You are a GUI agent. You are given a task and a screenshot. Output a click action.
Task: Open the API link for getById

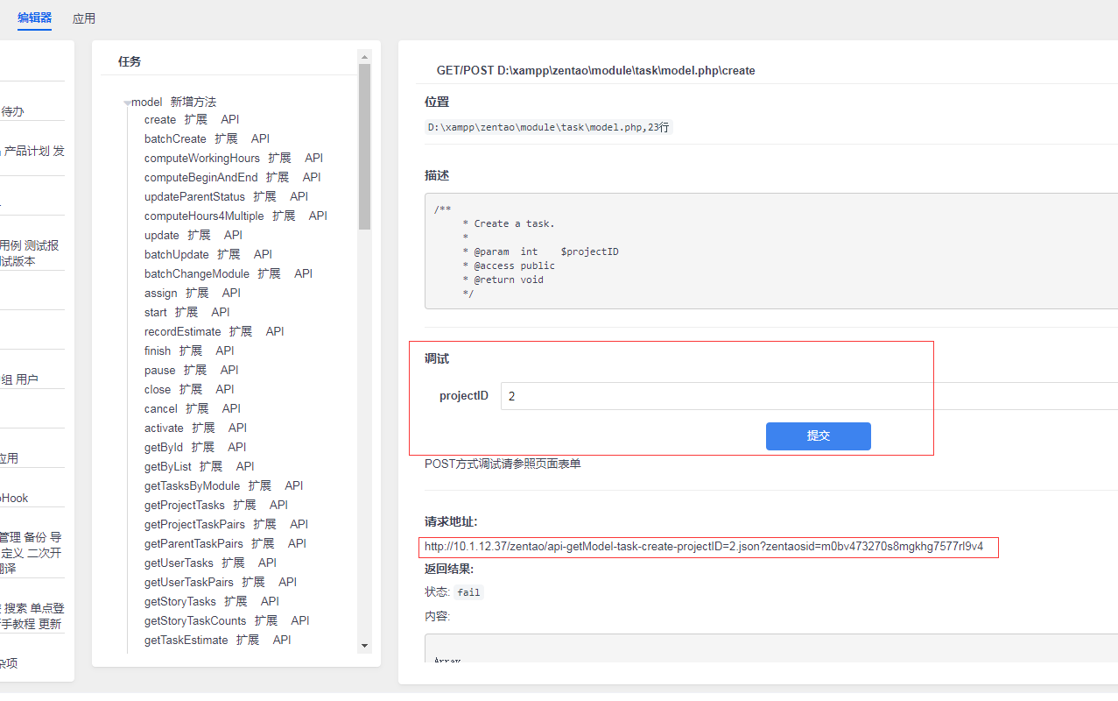pos(237,447)
